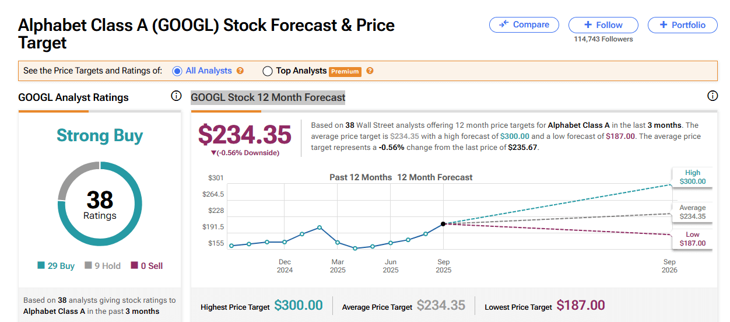The width and height of the screenshot is (730, 322).
Task: Click the Average $234.35 forecast label
Action: tap(692, 212)
